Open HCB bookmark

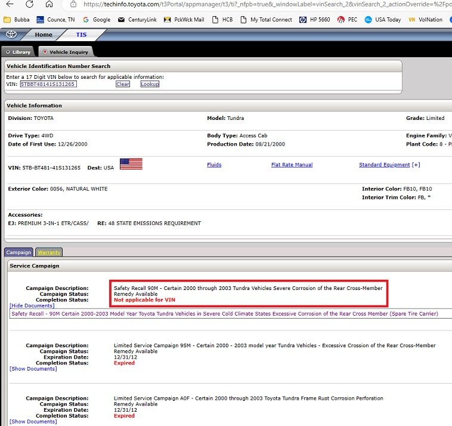222,20
